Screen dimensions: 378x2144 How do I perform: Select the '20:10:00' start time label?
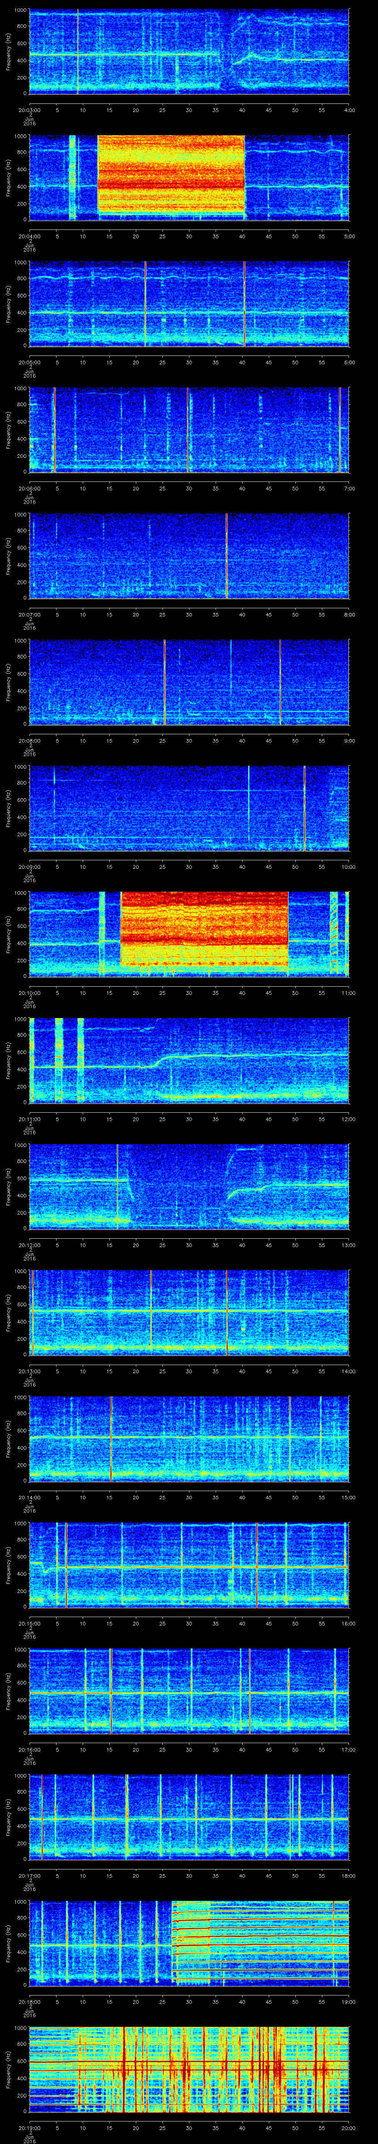[29, 992]
